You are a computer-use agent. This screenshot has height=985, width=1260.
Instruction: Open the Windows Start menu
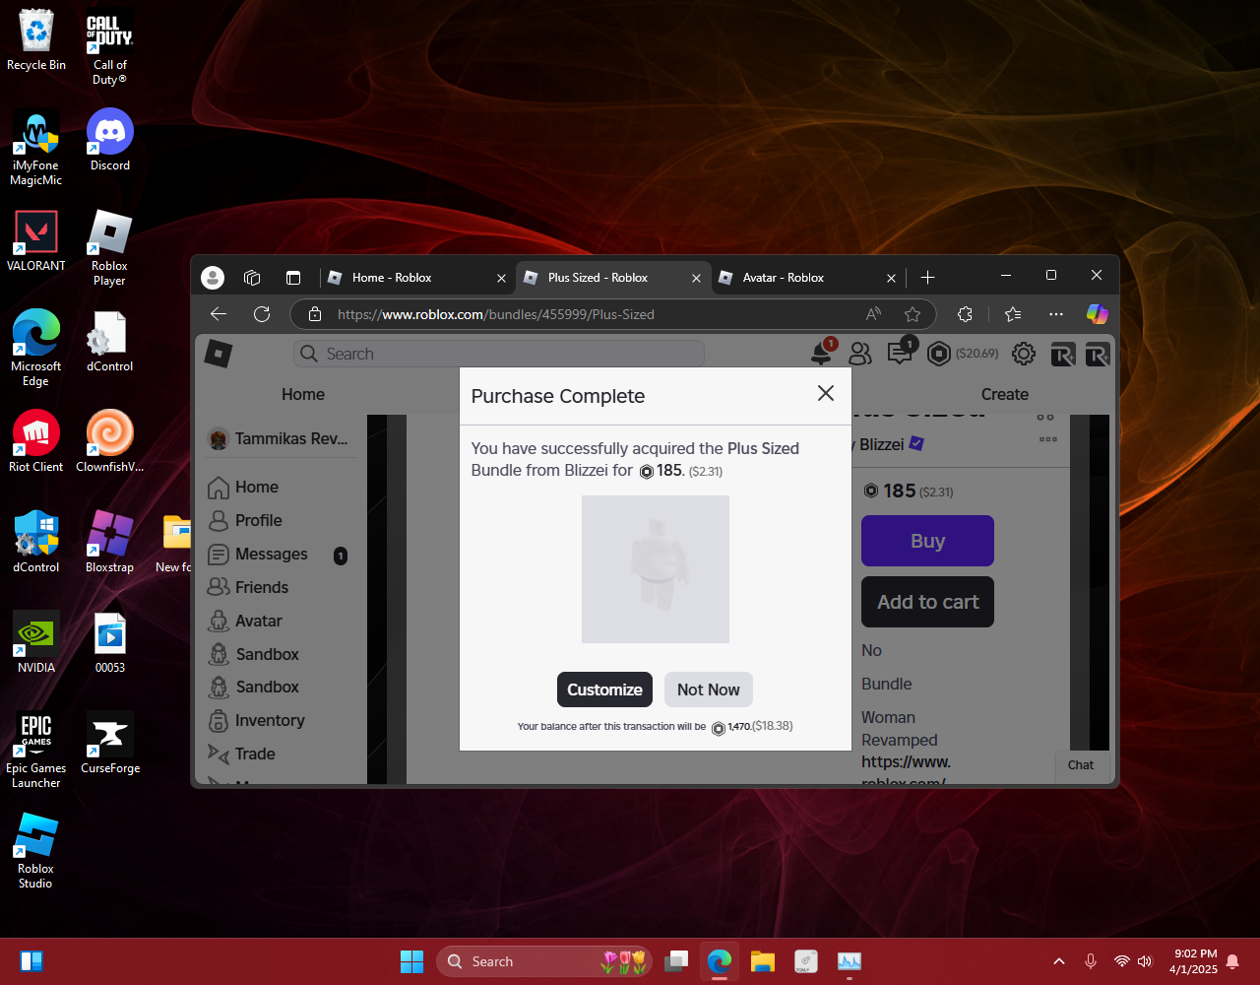(x=411, y=961)
